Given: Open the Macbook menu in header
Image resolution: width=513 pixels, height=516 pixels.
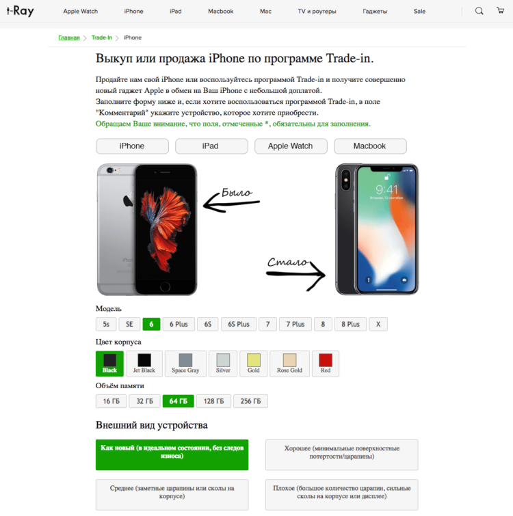Looking at the screenshot, I should click(221, 11).
